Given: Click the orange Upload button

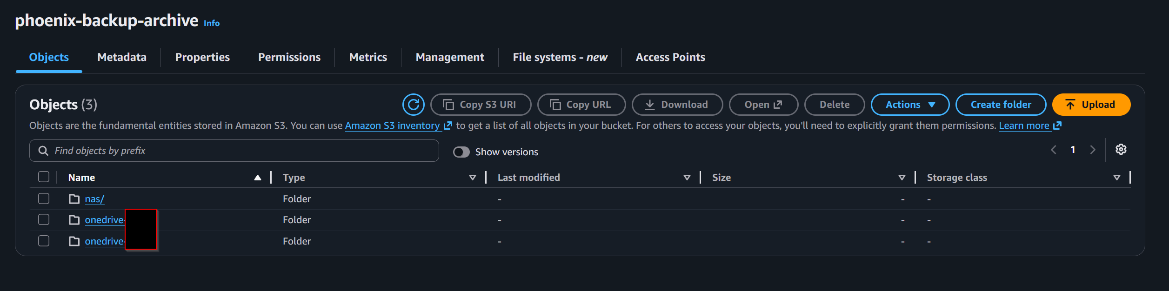Looking at the screenshot, I should [1091, 105].
